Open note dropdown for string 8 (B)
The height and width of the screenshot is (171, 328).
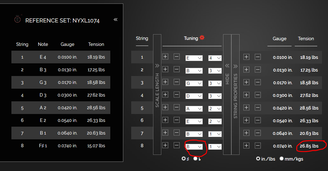coord(194,147)
